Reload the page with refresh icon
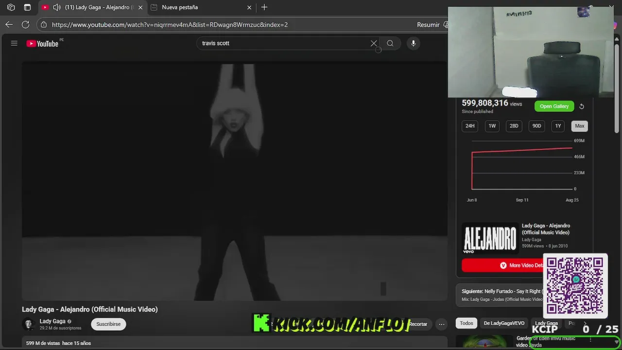 (26, 24)
